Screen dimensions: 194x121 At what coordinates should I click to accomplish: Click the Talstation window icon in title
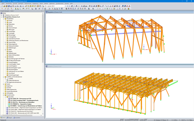46,66
